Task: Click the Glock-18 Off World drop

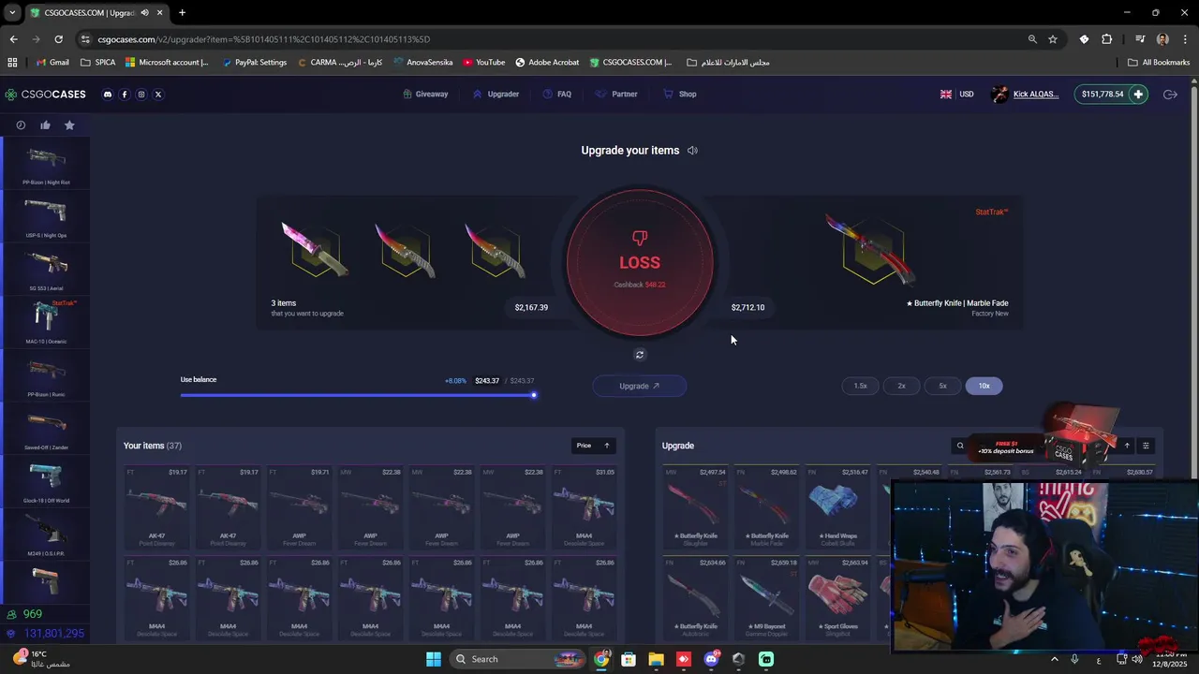Action: coord(47,481)
